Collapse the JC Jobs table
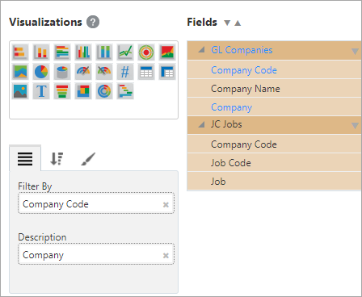This screenshot has width=362, height=297. [x=201, y=124]
